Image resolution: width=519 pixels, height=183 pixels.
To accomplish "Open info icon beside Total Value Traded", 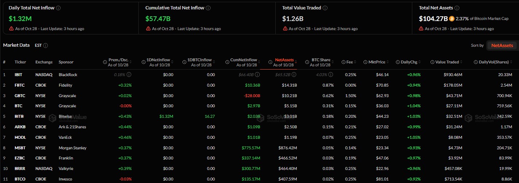I will (x=325, y=8).
